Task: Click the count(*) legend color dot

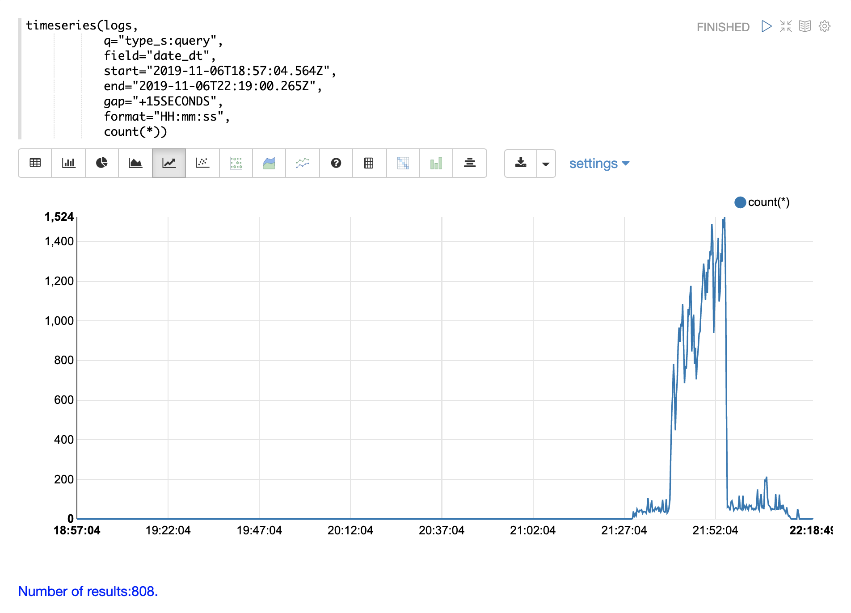Action: pos(740,202)
